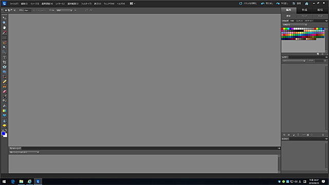Select the Crop tool

click(x=4, y=62)
